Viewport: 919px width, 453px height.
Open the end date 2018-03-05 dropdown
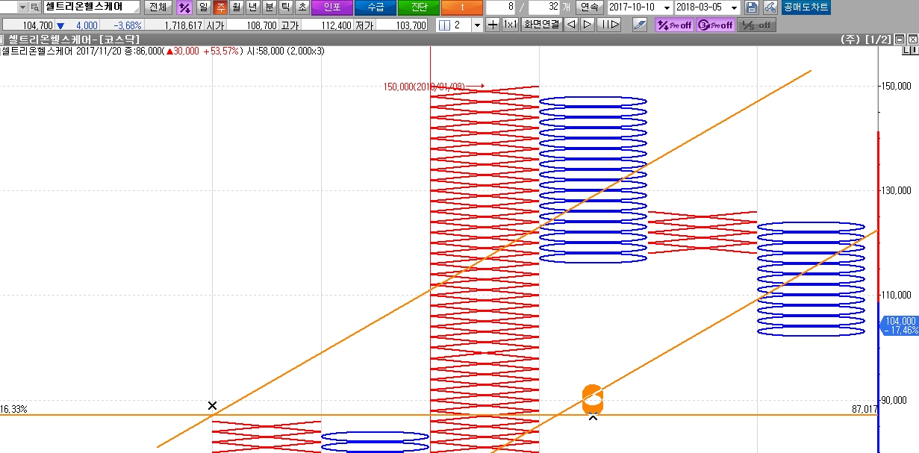(735, 7)
